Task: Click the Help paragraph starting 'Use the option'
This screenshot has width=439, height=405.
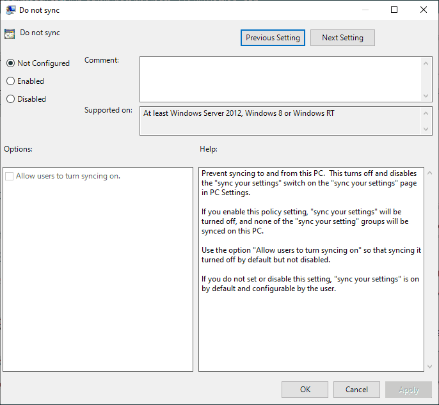Action: click(311, 255)
